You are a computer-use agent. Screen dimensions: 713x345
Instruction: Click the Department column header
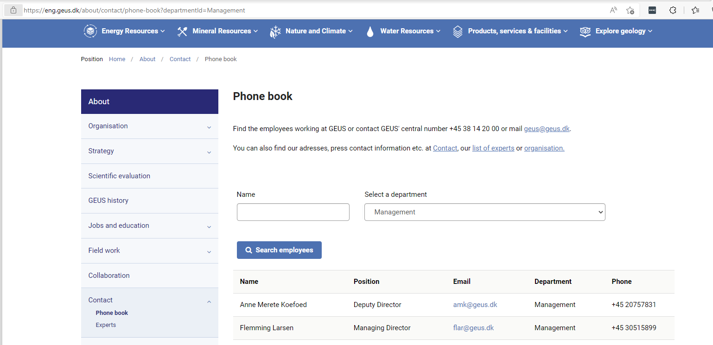point(553,282)
